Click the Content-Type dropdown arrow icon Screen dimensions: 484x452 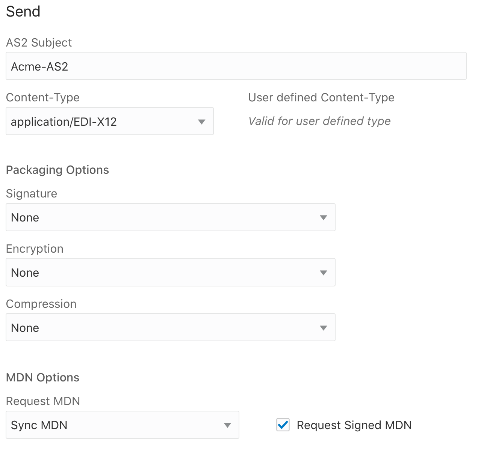click(x=202, y=122)
